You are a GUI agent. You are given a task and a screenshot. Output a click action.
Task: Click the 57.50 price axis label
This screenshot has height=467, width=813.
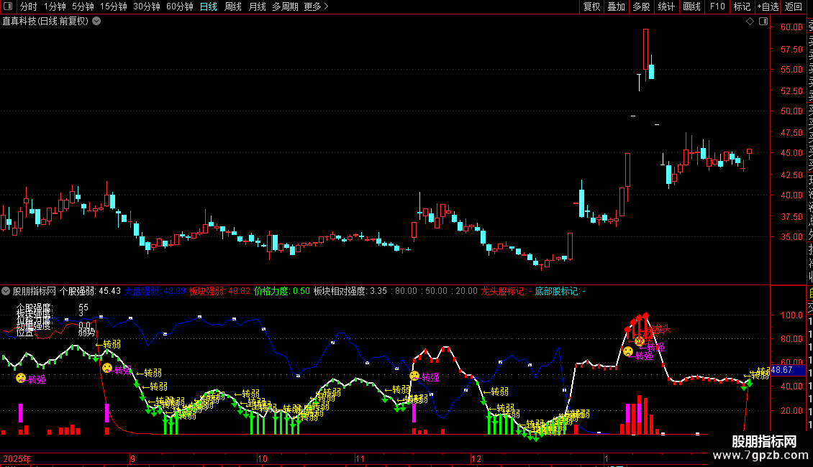[791, 49]
